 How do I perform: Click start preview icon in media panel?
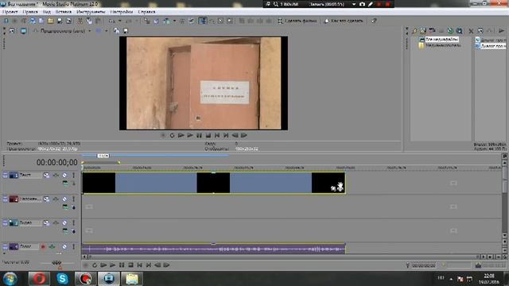(502, 31)
